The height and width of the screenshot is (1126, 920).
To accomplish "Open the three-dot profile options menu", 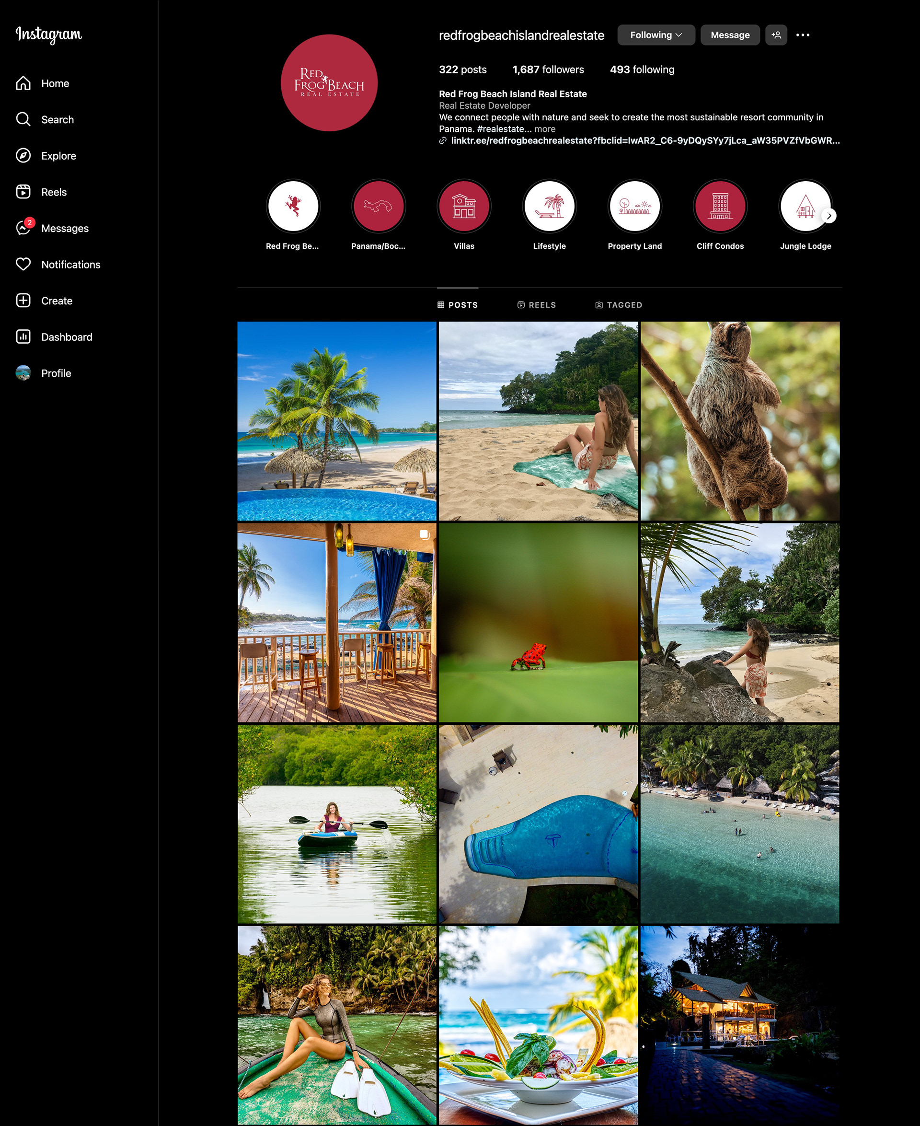I will 802,35.
